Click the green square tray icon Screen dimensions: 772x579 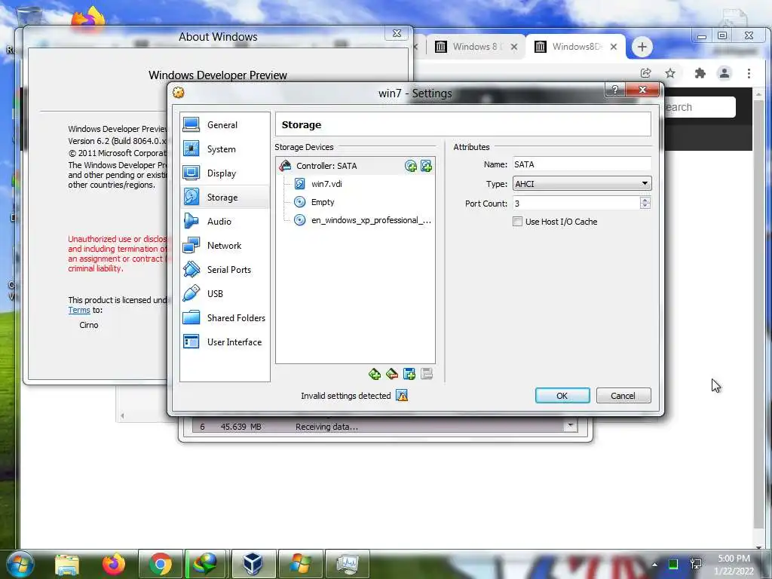(673, 564)
